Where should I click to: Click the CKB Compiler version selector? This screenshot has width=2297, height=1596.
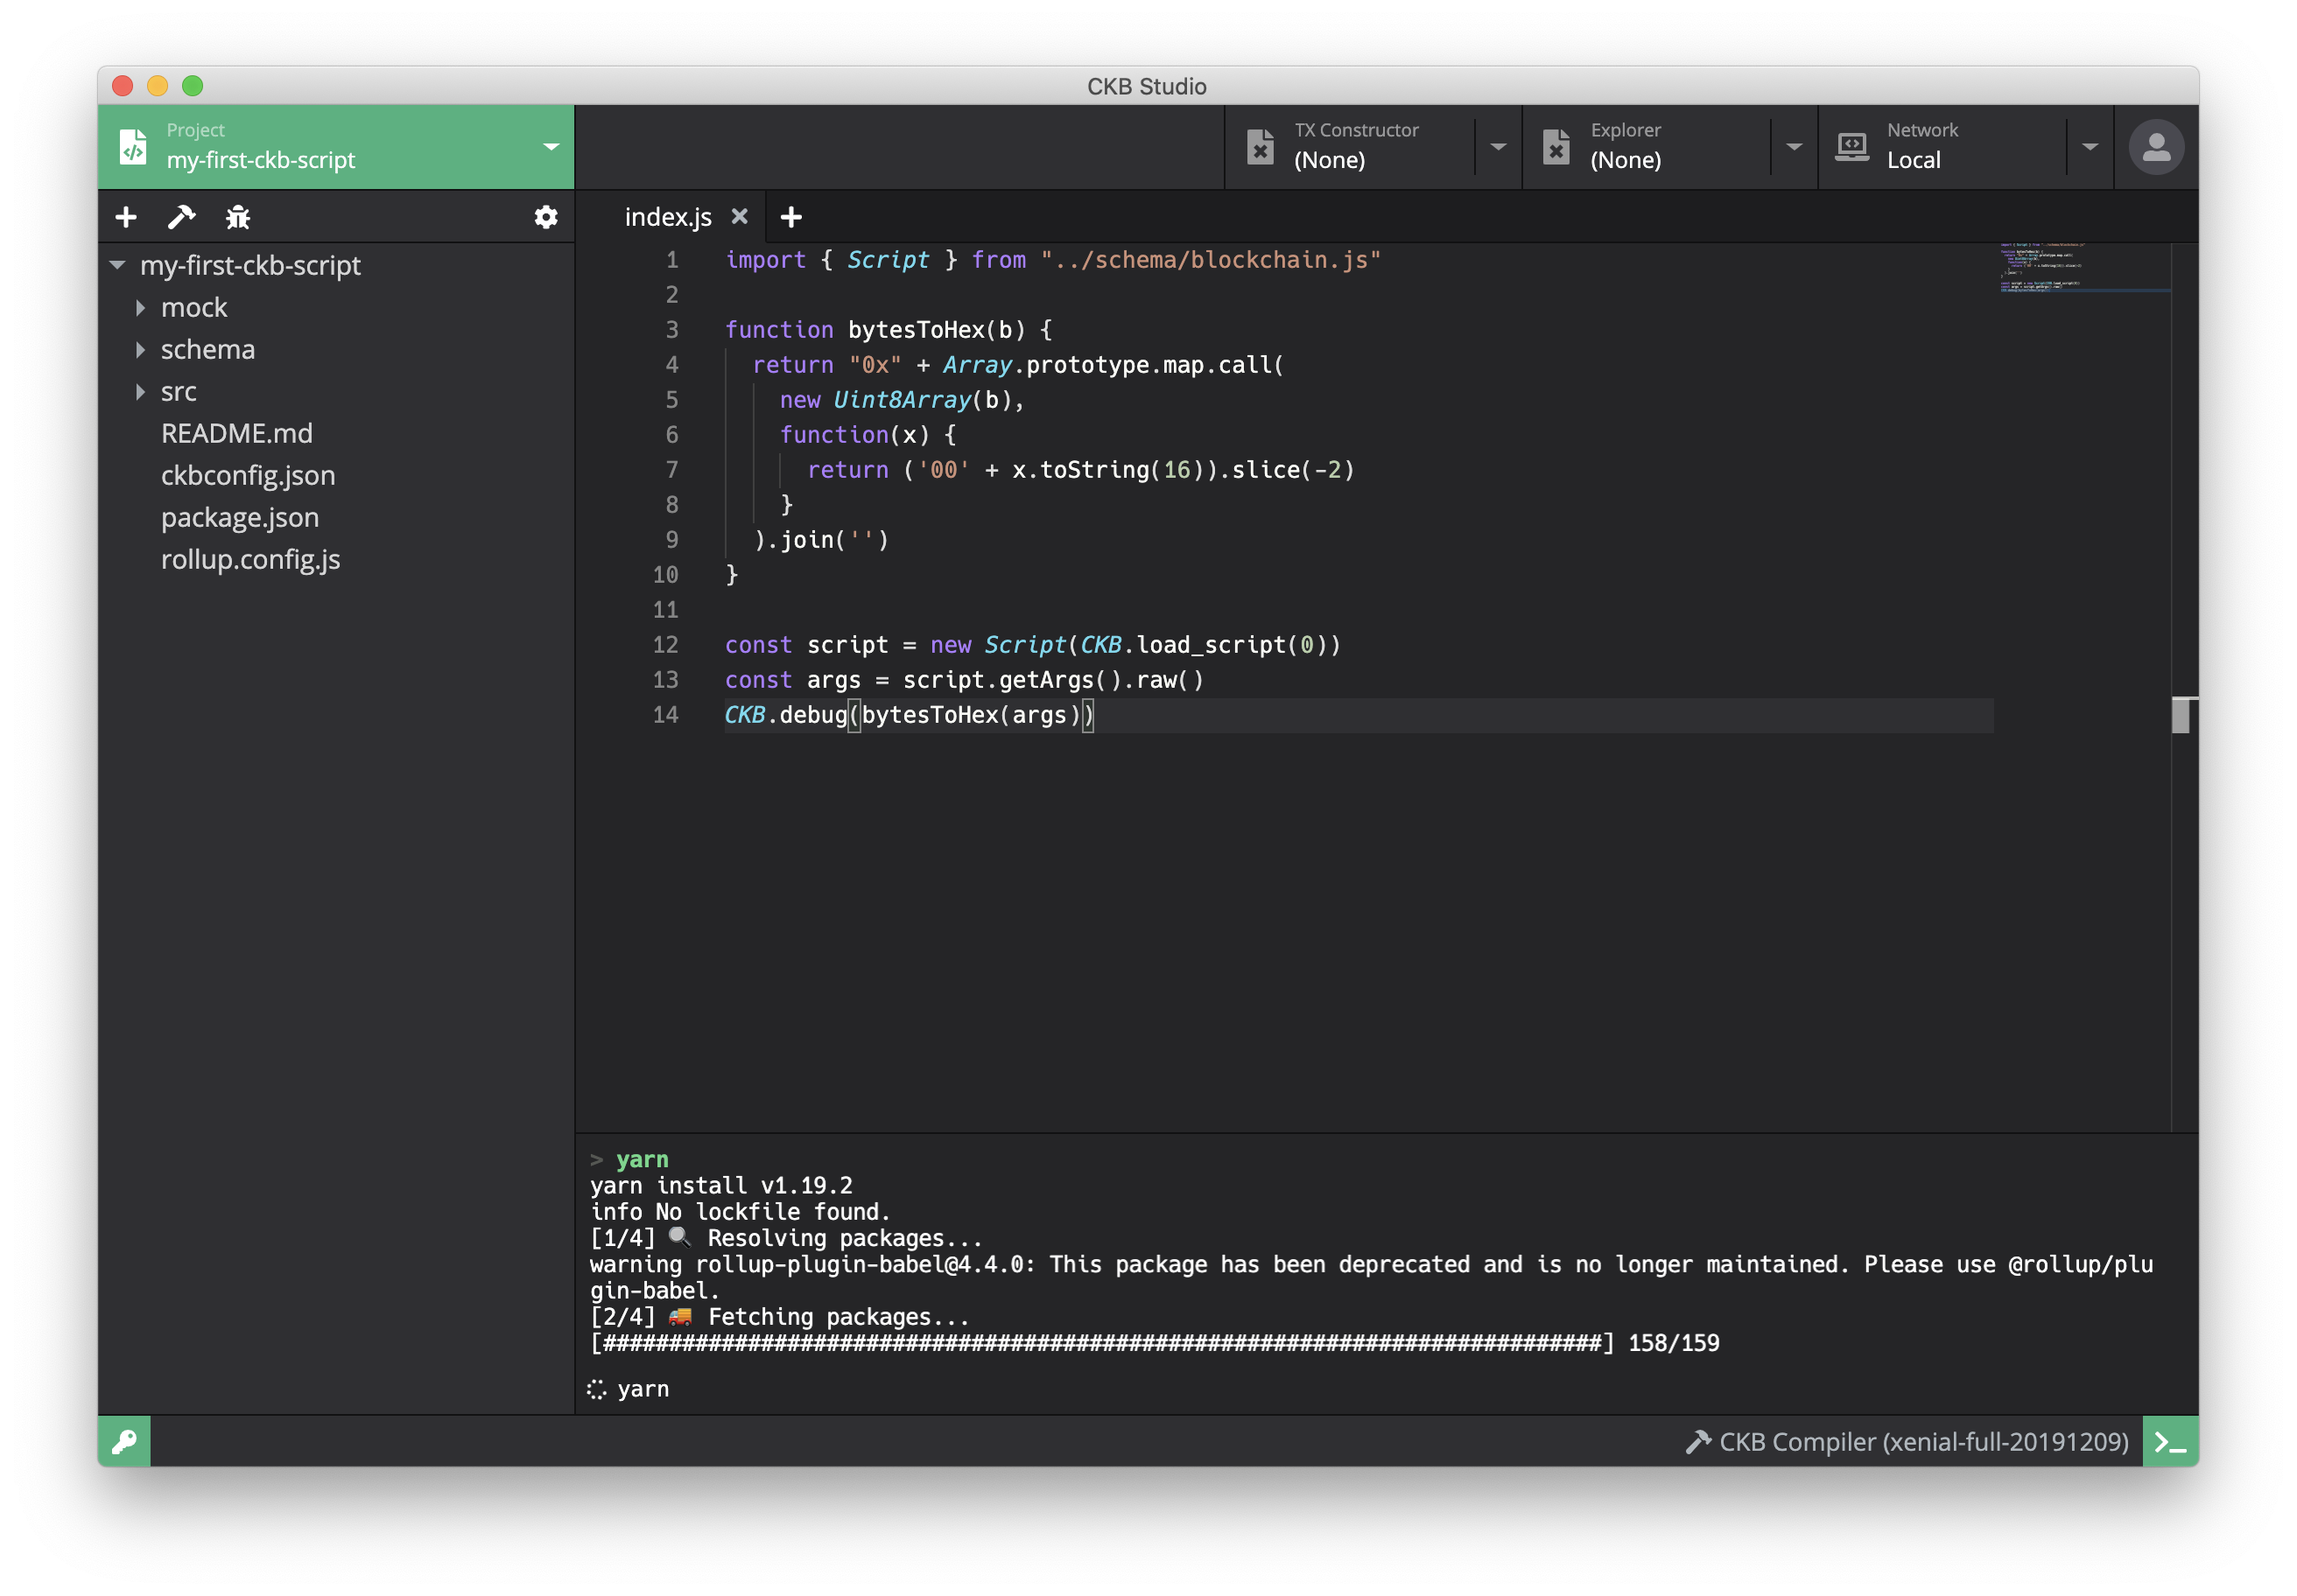pos(1907,1441)
